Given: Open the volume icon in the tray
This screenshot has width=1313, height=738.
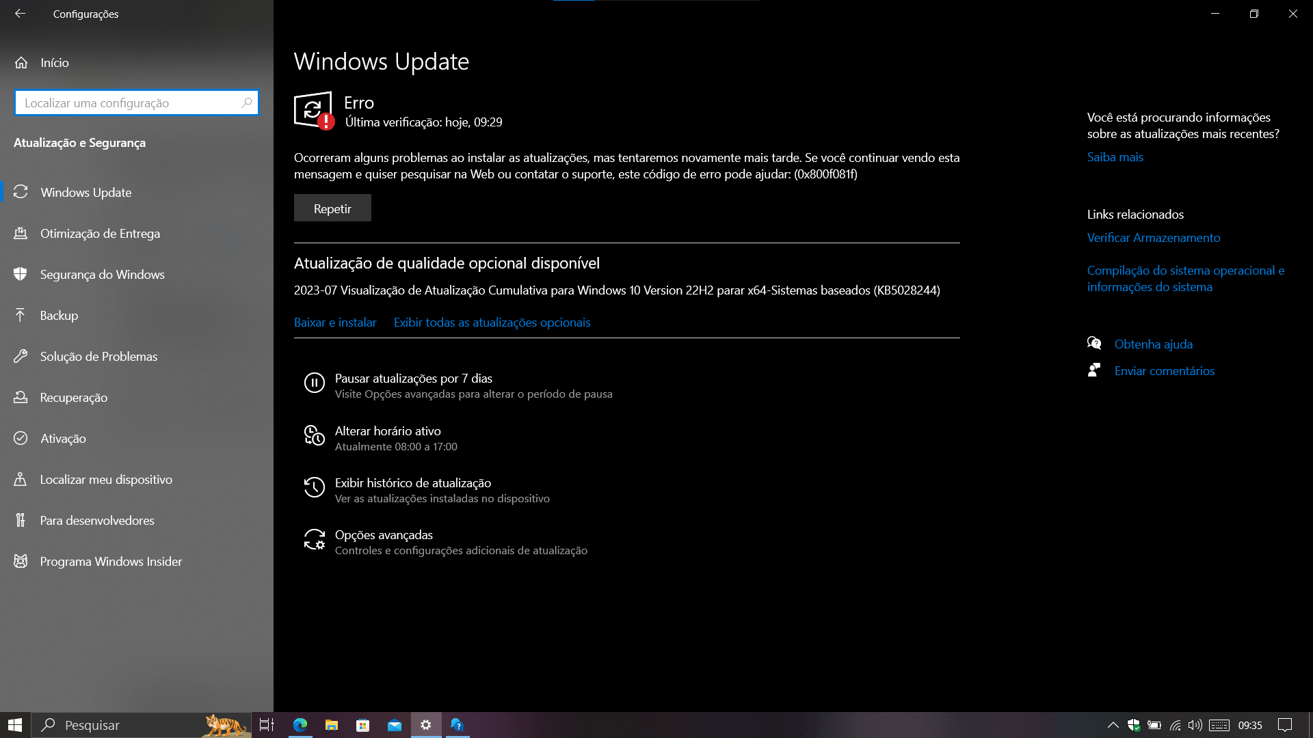Looking at the screenshot, I should [x=1195, y=725].
